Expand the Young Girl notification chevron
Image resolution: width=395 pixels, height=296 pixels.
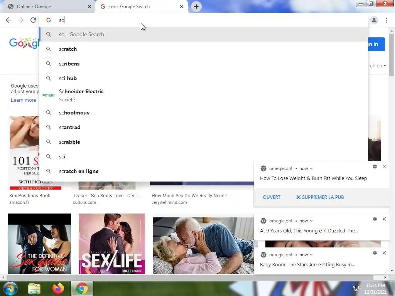[x=311, y=221]
